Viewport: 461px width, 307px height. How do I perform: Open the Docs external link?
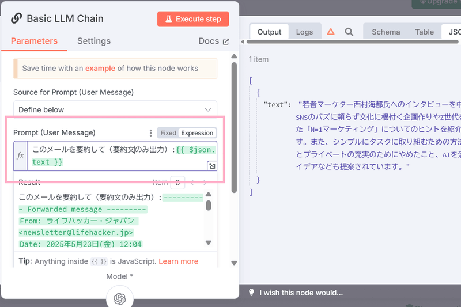coord(213,41)
